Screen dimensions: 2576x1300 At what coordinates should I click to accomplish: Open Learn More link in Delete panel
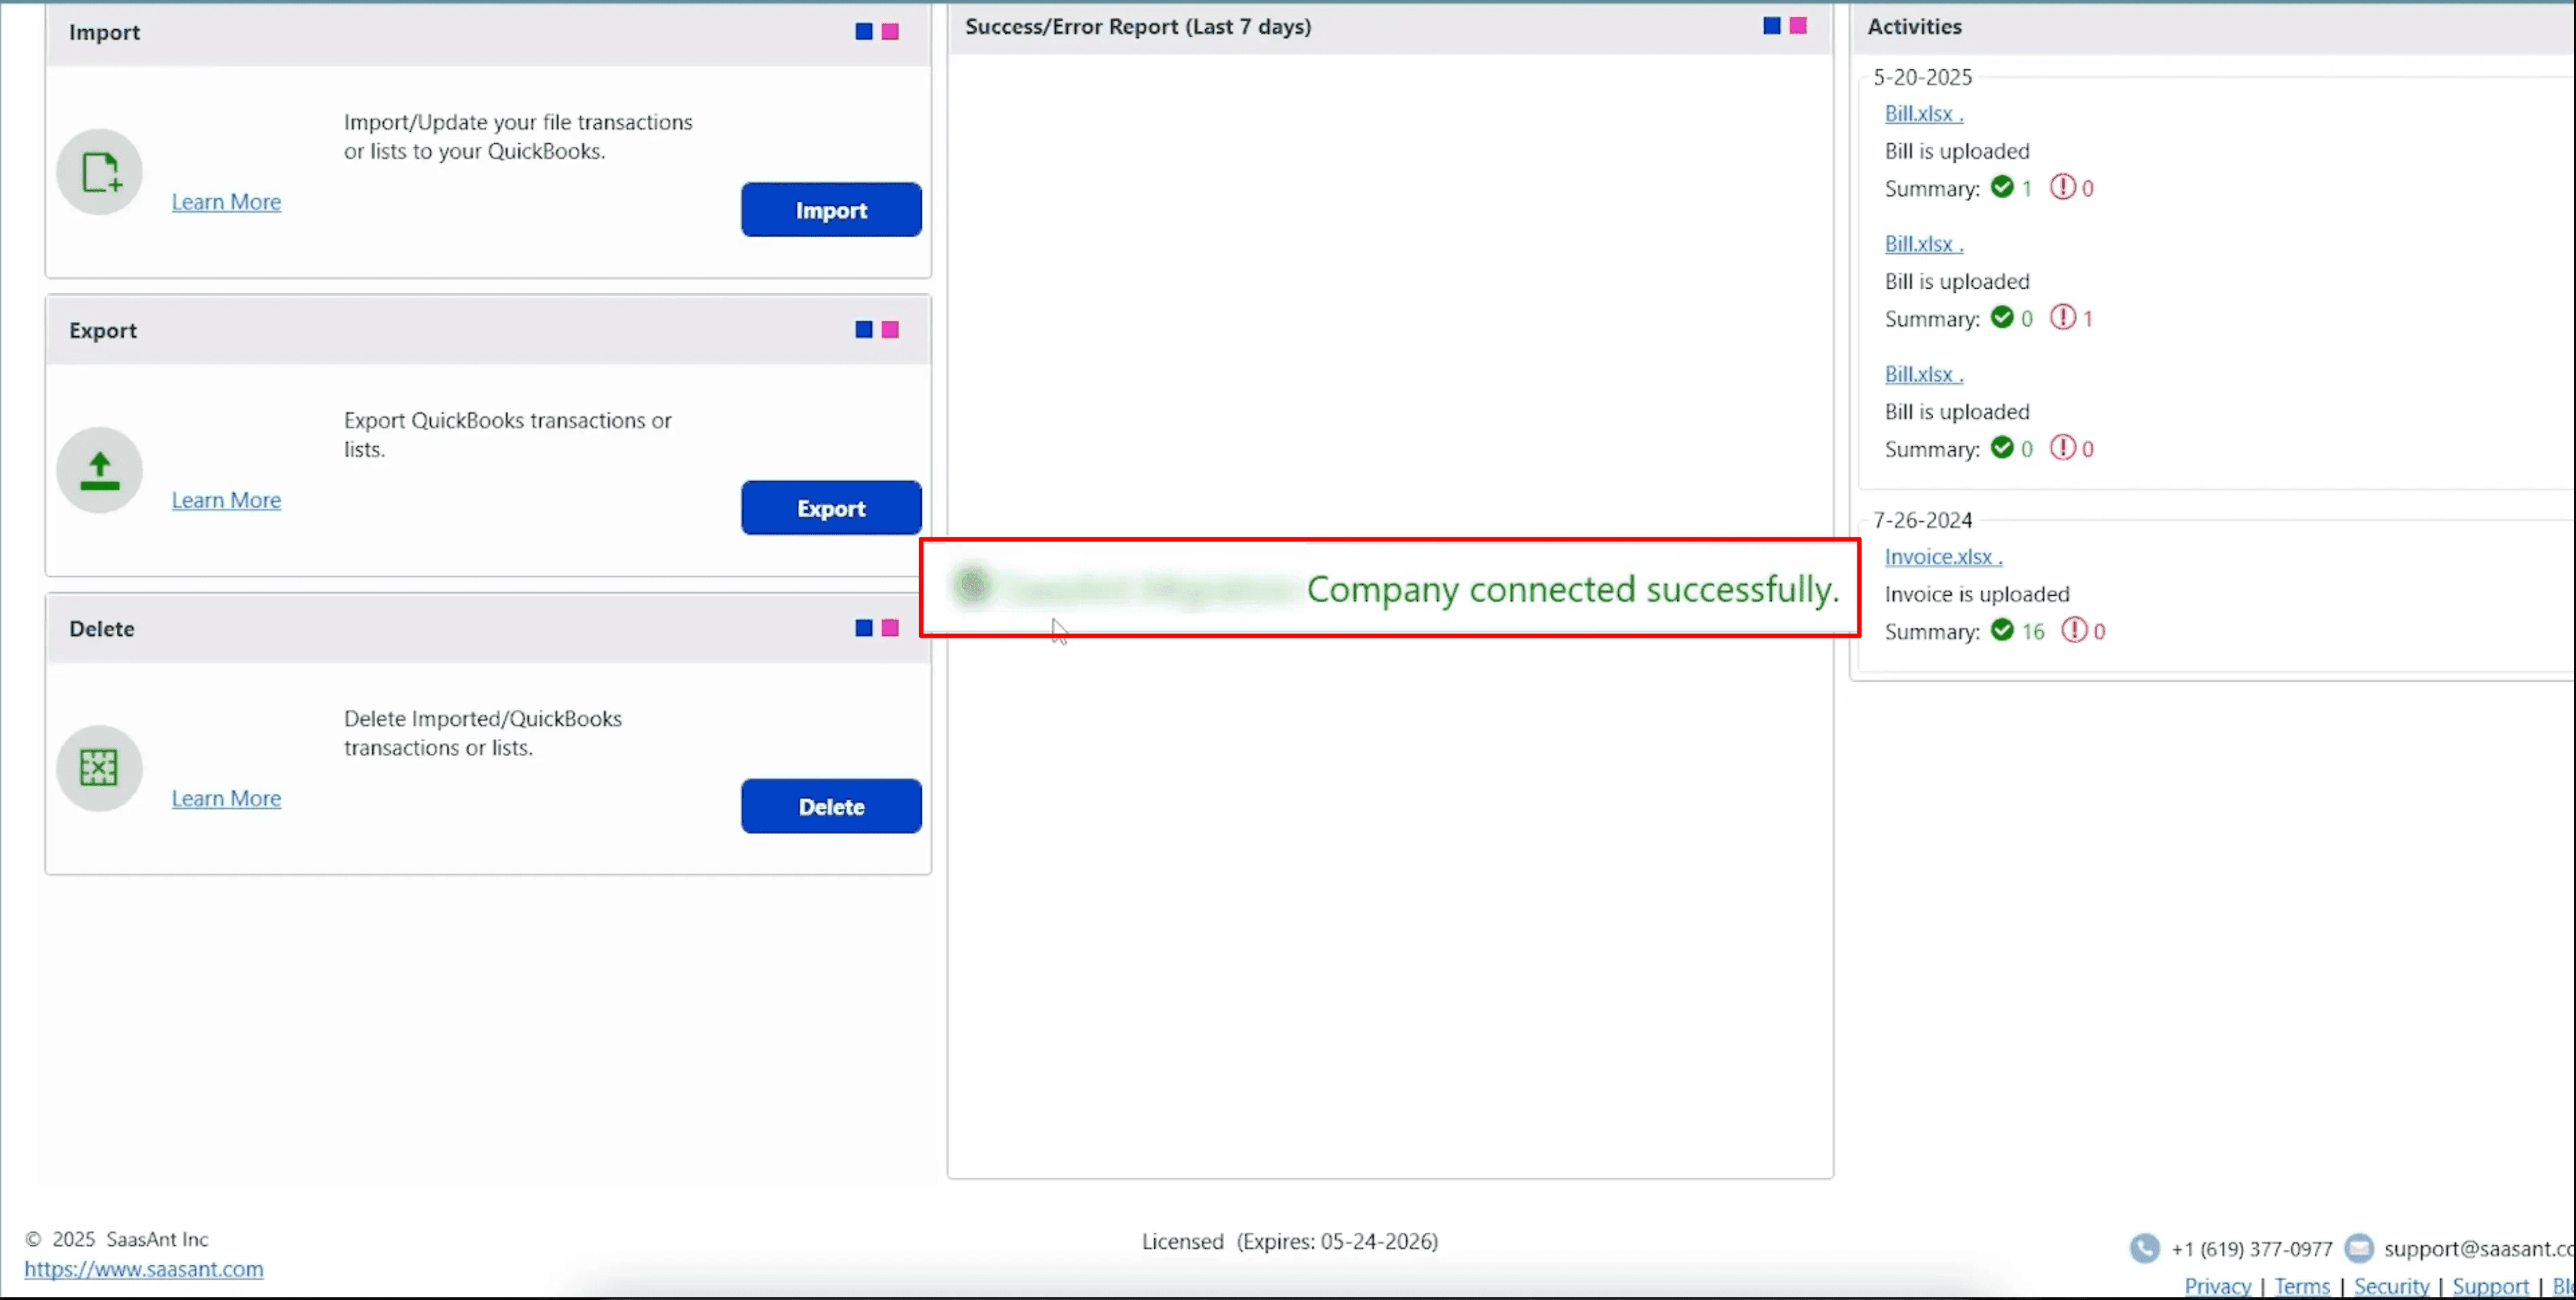pos(226,798)
